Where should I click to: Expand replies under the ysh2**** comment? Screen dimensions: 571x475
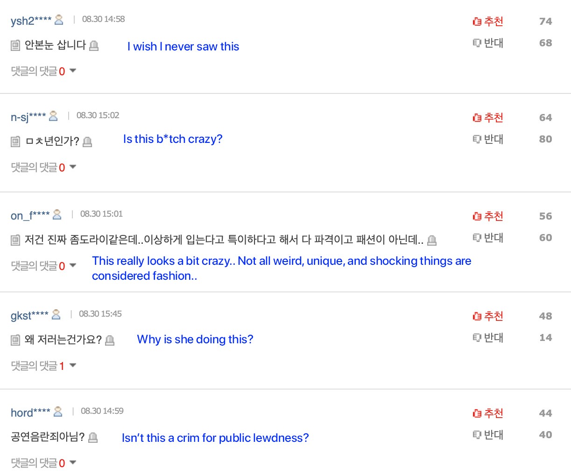tap(43, 71)
